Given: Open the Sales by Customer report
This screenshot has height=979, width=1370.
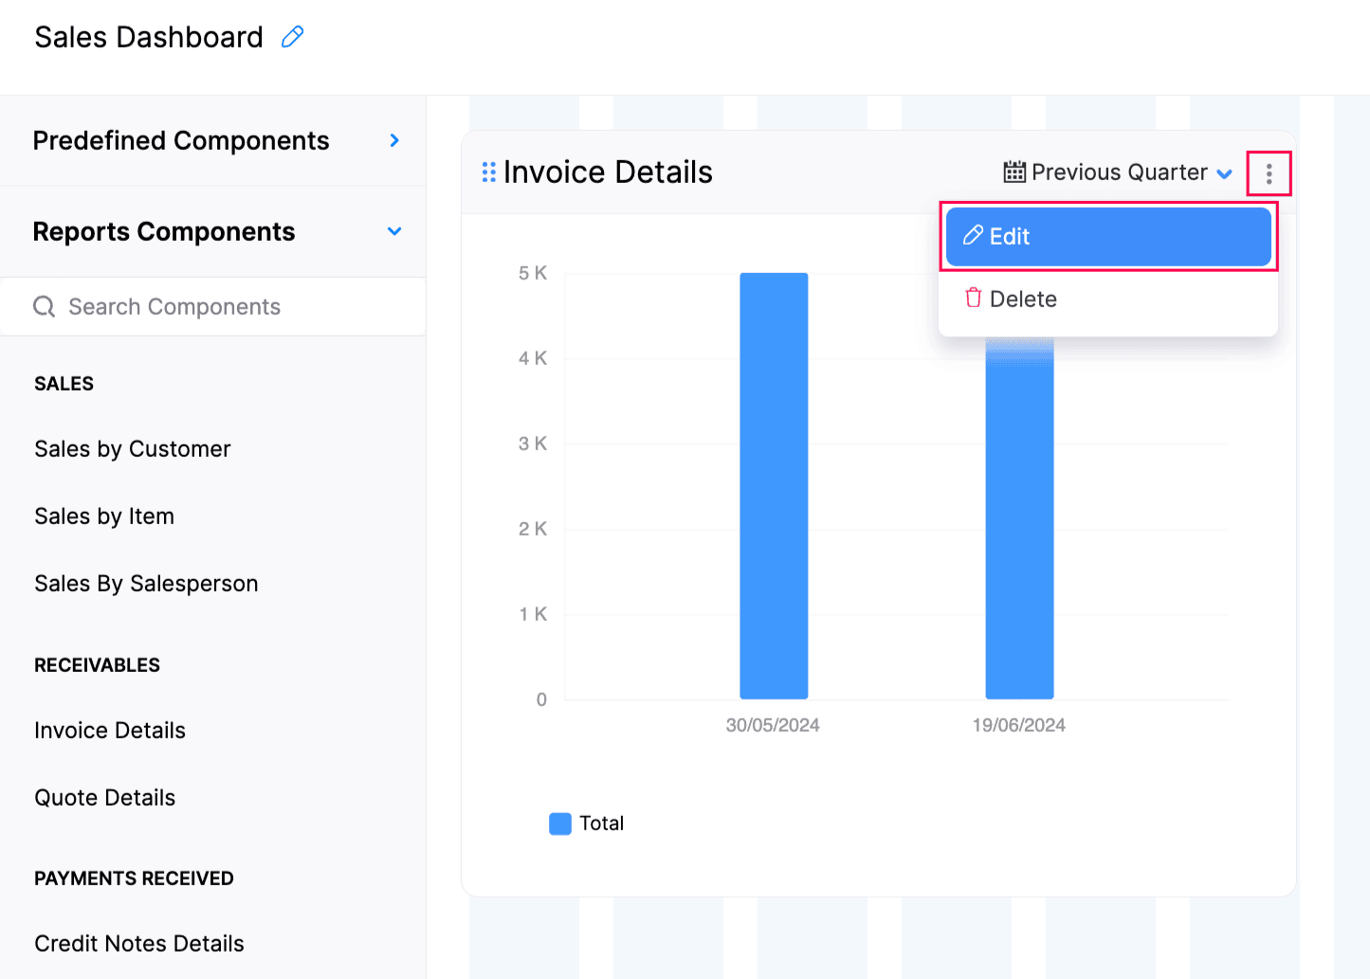Looking at the screenshot, I should click(132, 448).
